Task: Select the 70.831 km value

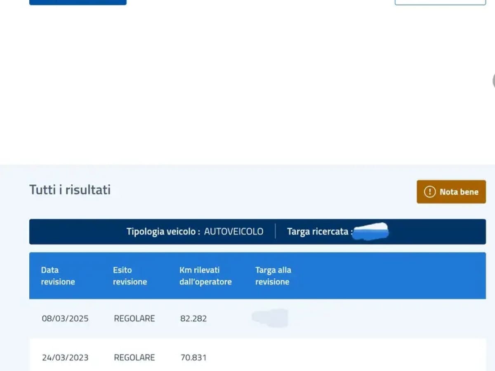Action: coord(193,357)
